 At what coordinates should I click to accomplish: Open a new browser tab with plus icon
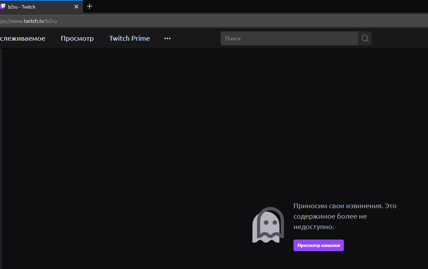(x=90, y=6)
